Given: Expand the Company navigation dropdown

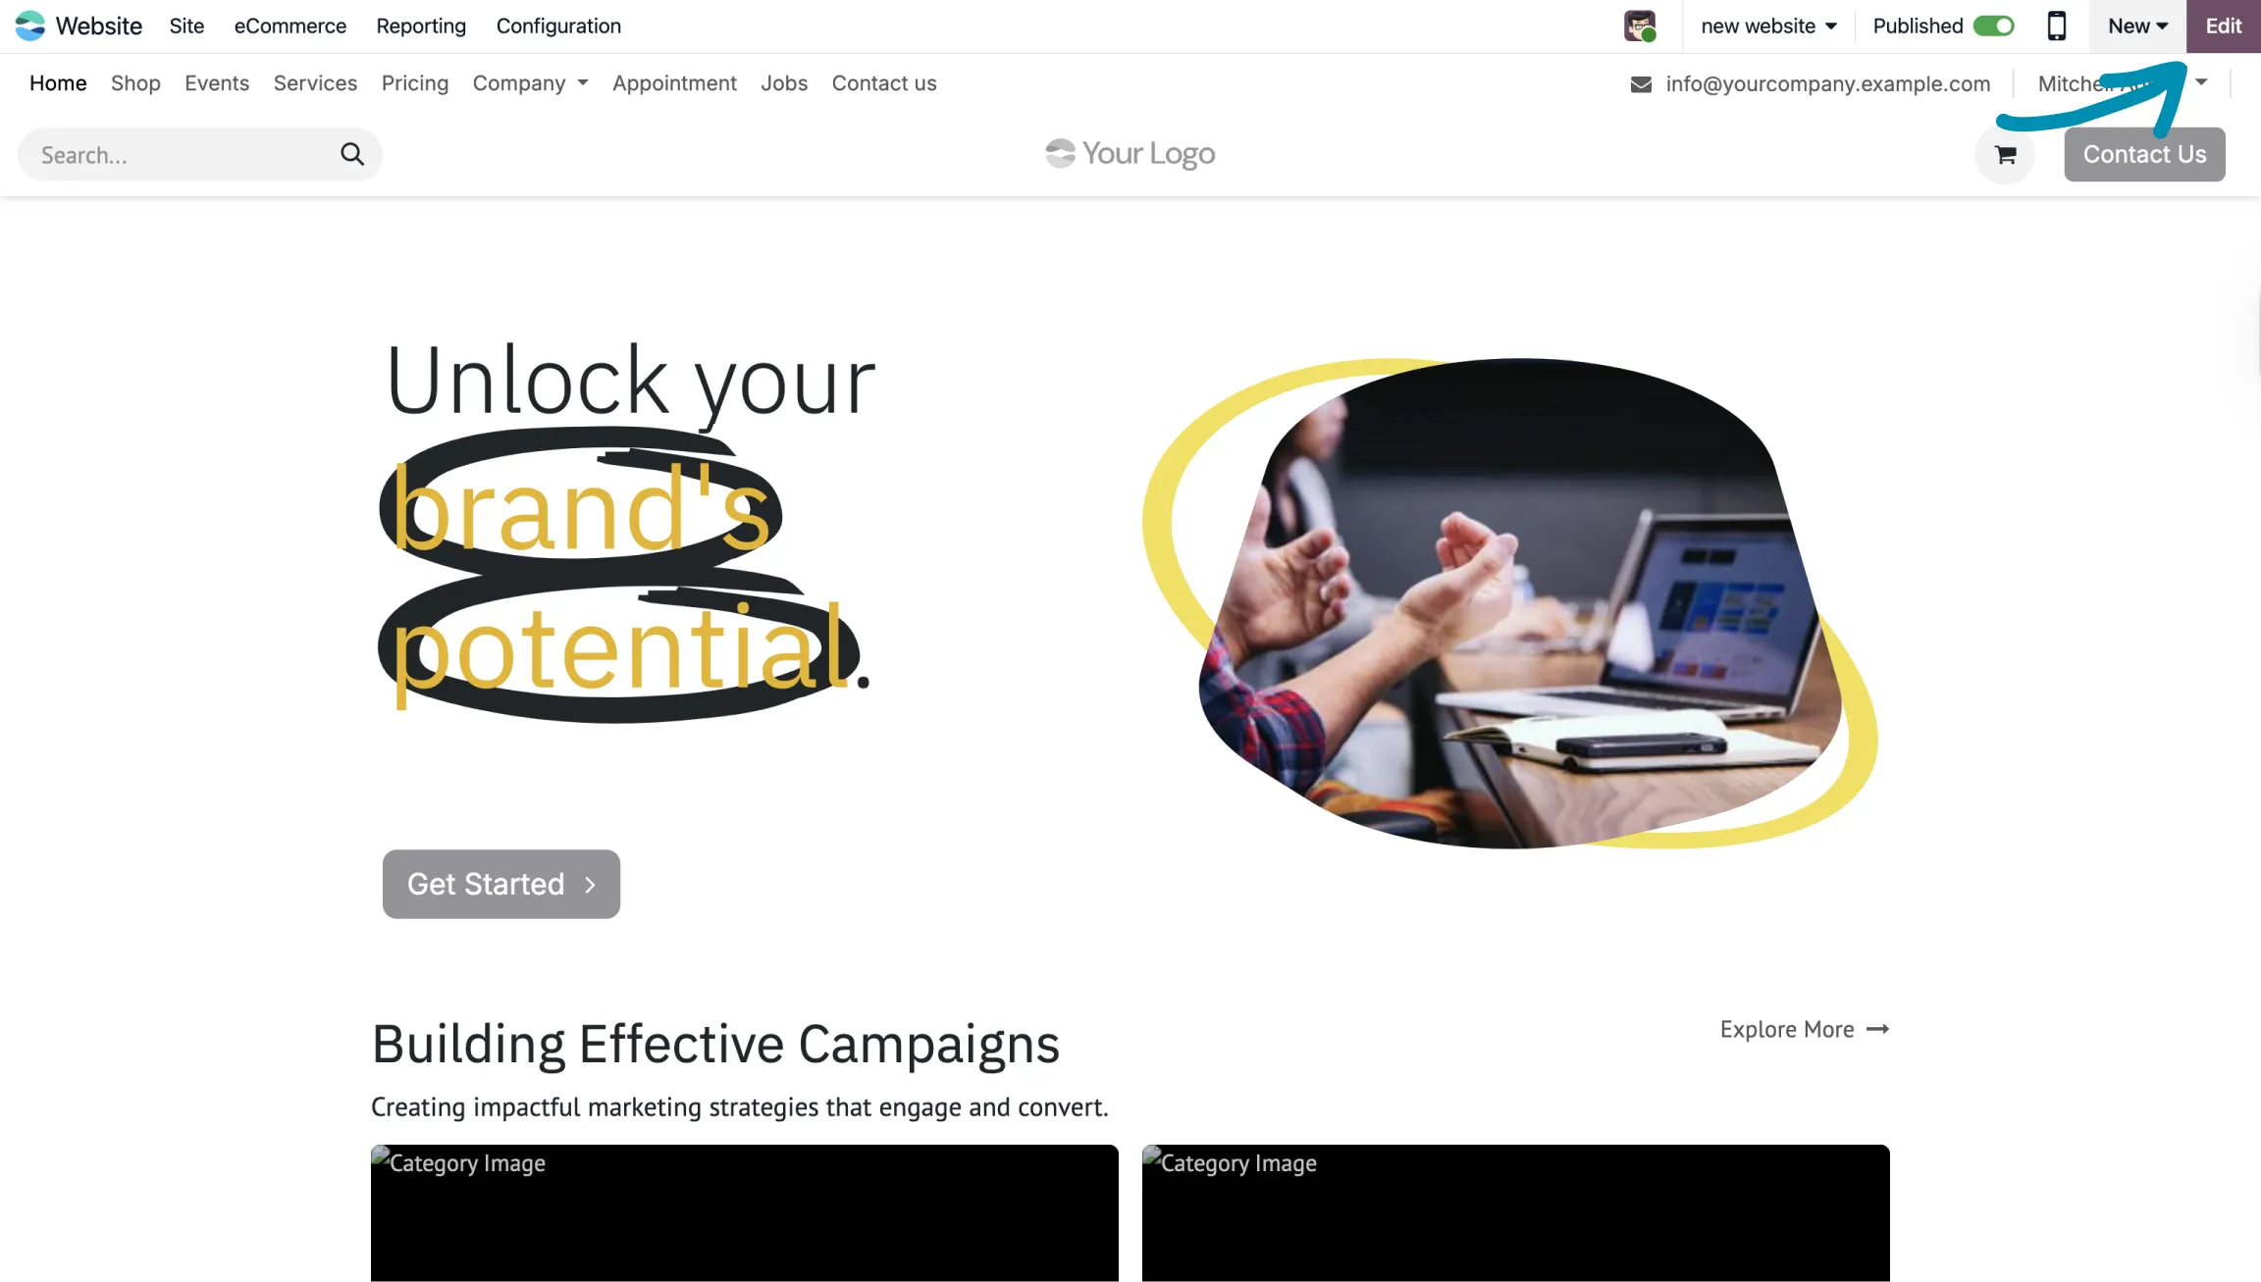Looking at the screenshot, I should pos(530,83).
